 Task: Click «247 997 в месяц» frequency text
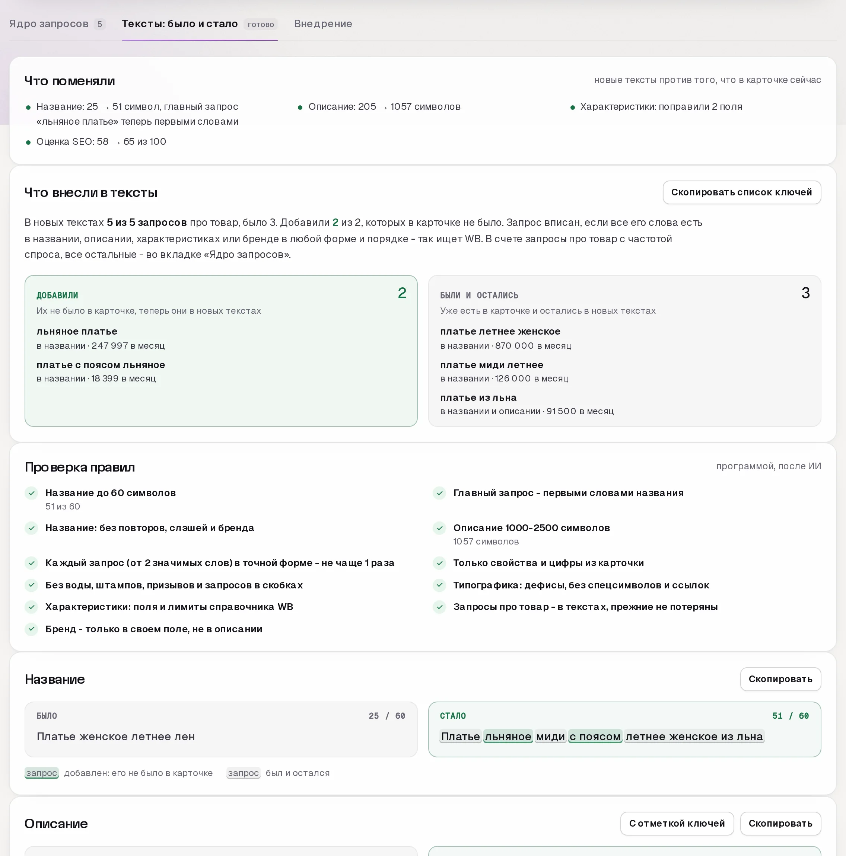pos(128,346)
